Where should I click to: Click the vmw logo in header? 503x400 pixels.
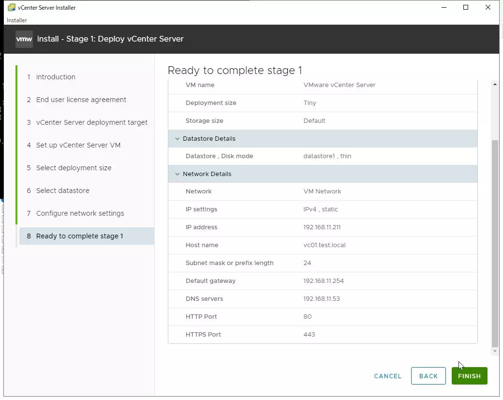click(x=24, y=39)
